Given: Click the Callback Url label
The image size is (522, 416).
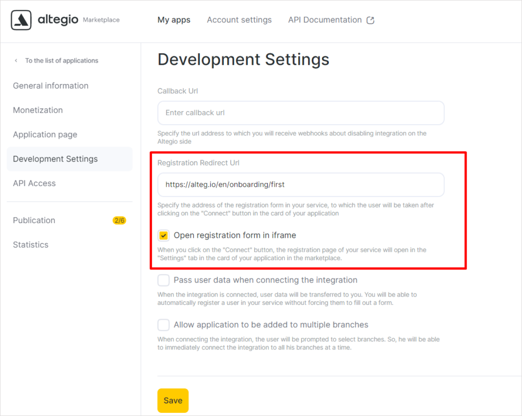Looking at the screenshot, I should pyautogui.click(x=177, y=91).
